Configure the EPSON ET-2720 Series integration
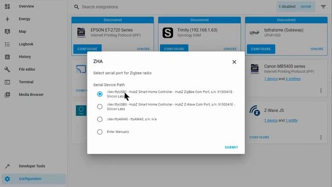The width and height of the screenshot is (332, 187). pos(87,49)
